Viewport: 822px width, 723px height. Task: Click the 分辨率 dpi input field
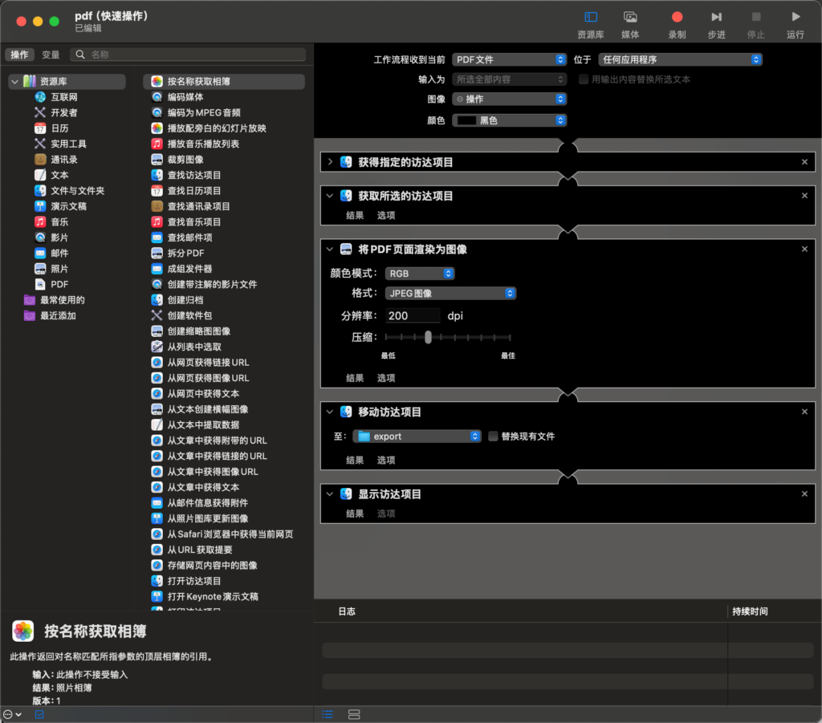click(413, 316)
